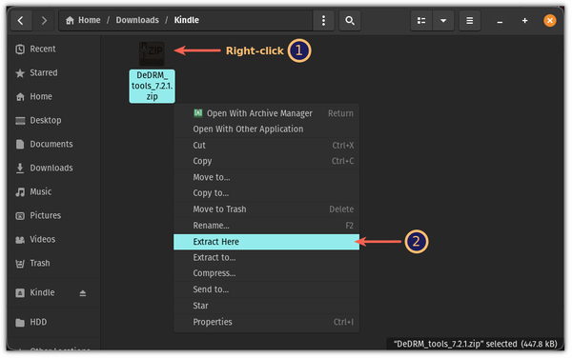Open search with the magnifier icon
This screenshot has width=572, height=358.
(350, 20)
